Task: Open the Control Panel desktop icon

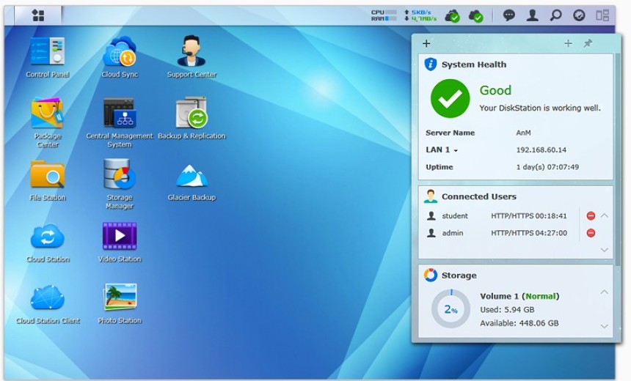Action: click(47, 53)
